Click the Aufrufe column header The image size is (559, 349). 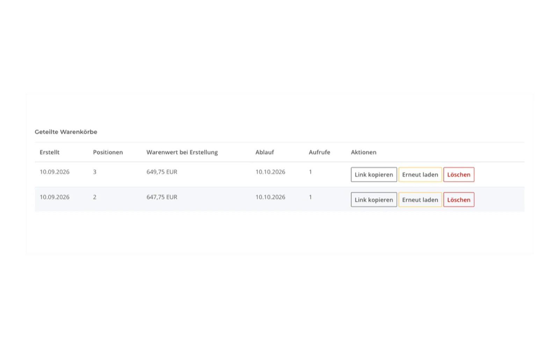(x=319, y=152)
